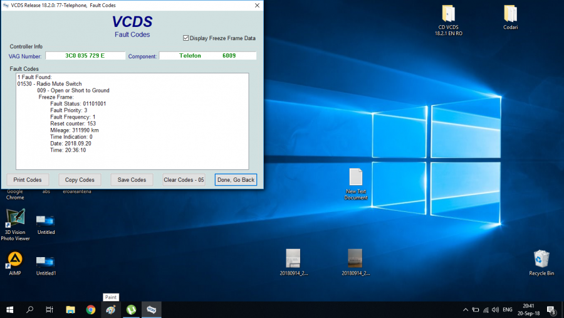
Task: Click the Component field showing Telefon
Action: tap(207, 56)
